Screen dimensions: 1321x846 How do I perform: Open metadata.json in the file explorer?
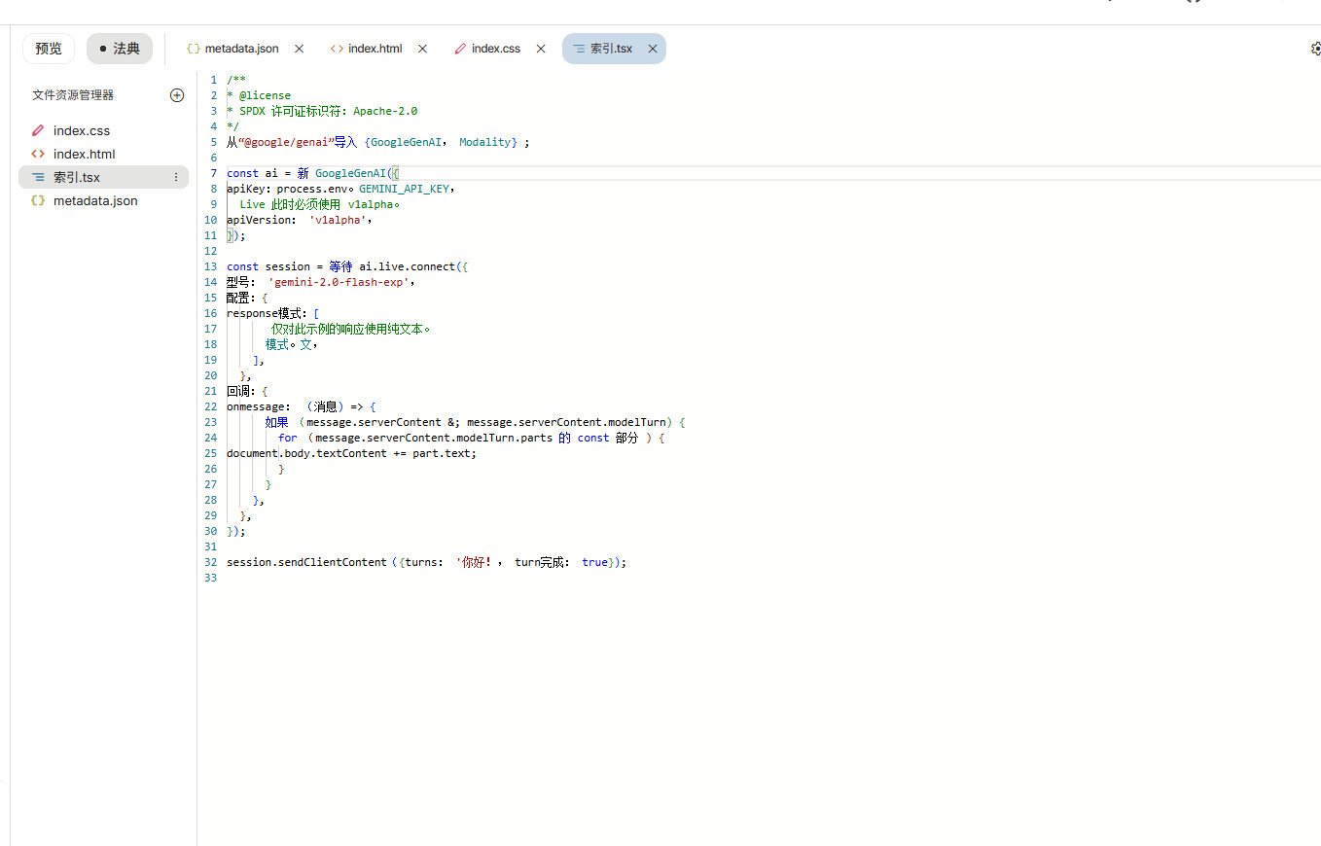95,200
